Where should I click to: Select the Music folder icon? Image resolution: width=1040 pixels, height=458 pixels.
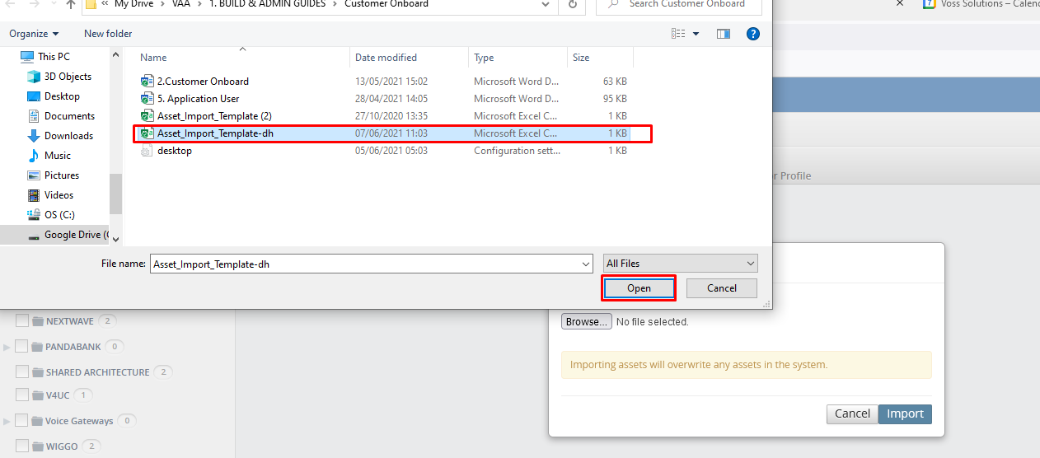click(34, 156)
